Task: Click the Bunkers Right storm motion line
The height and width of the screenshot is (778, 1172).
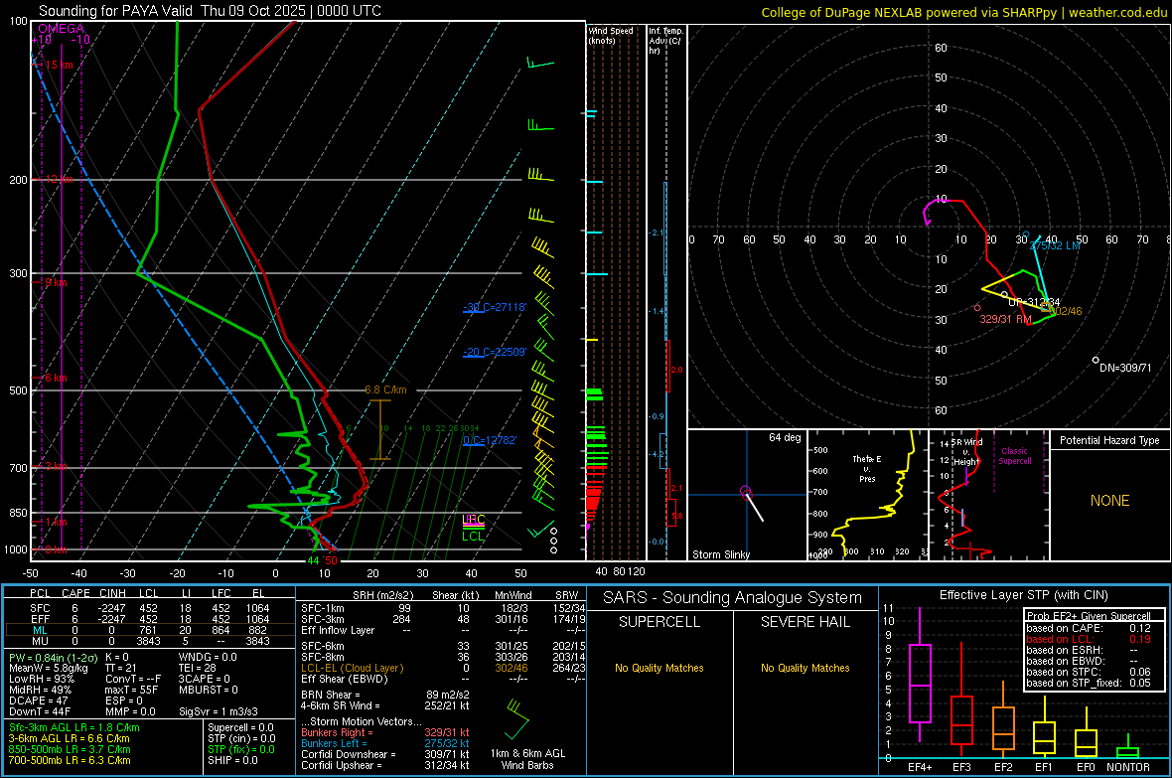Action: click(x=384, y=732)
